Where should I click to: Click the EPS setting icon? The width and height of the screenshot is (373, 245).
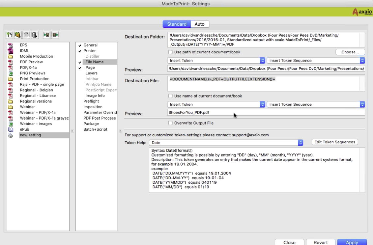click(11, 45)
